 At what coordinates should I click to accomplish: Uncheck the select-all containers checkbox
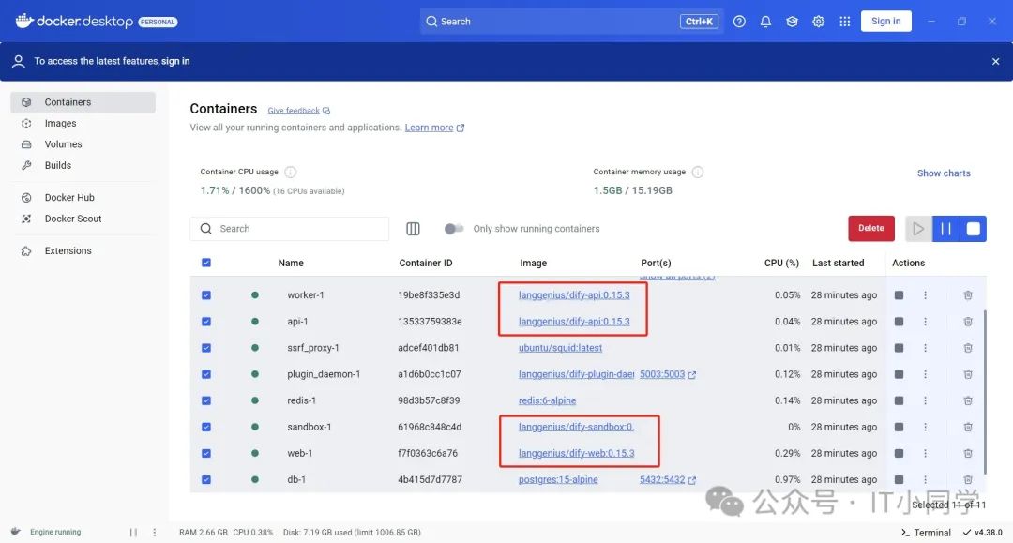[206, 263]
